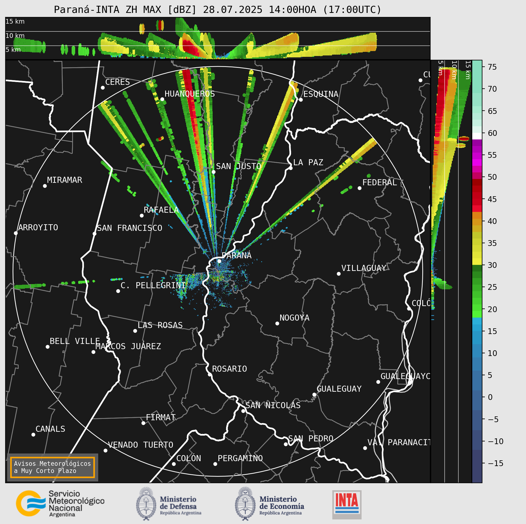Click the 5 km label in top profile
This screenshot has height=524, width=526.
(13, 50)
